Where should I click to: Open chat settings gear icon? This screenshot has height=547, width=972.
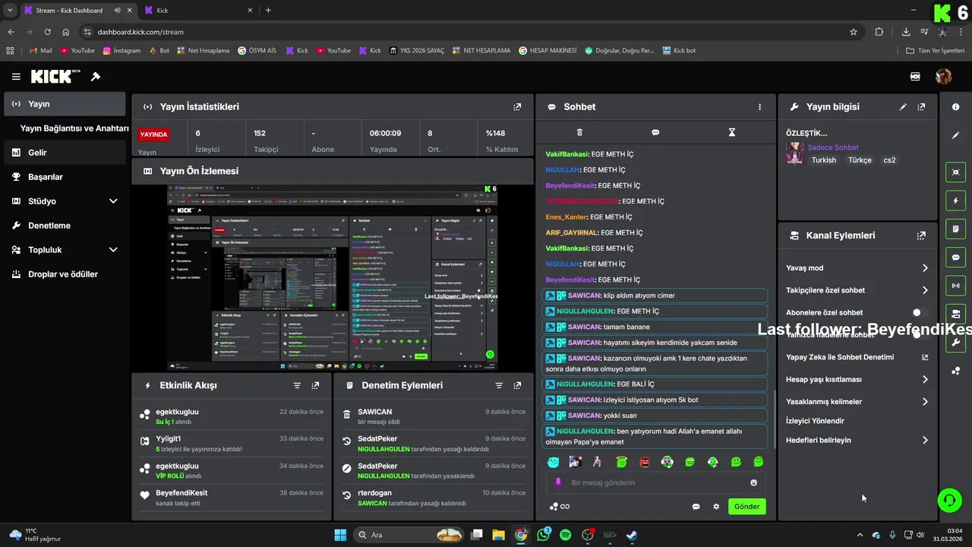click(715, 507)
